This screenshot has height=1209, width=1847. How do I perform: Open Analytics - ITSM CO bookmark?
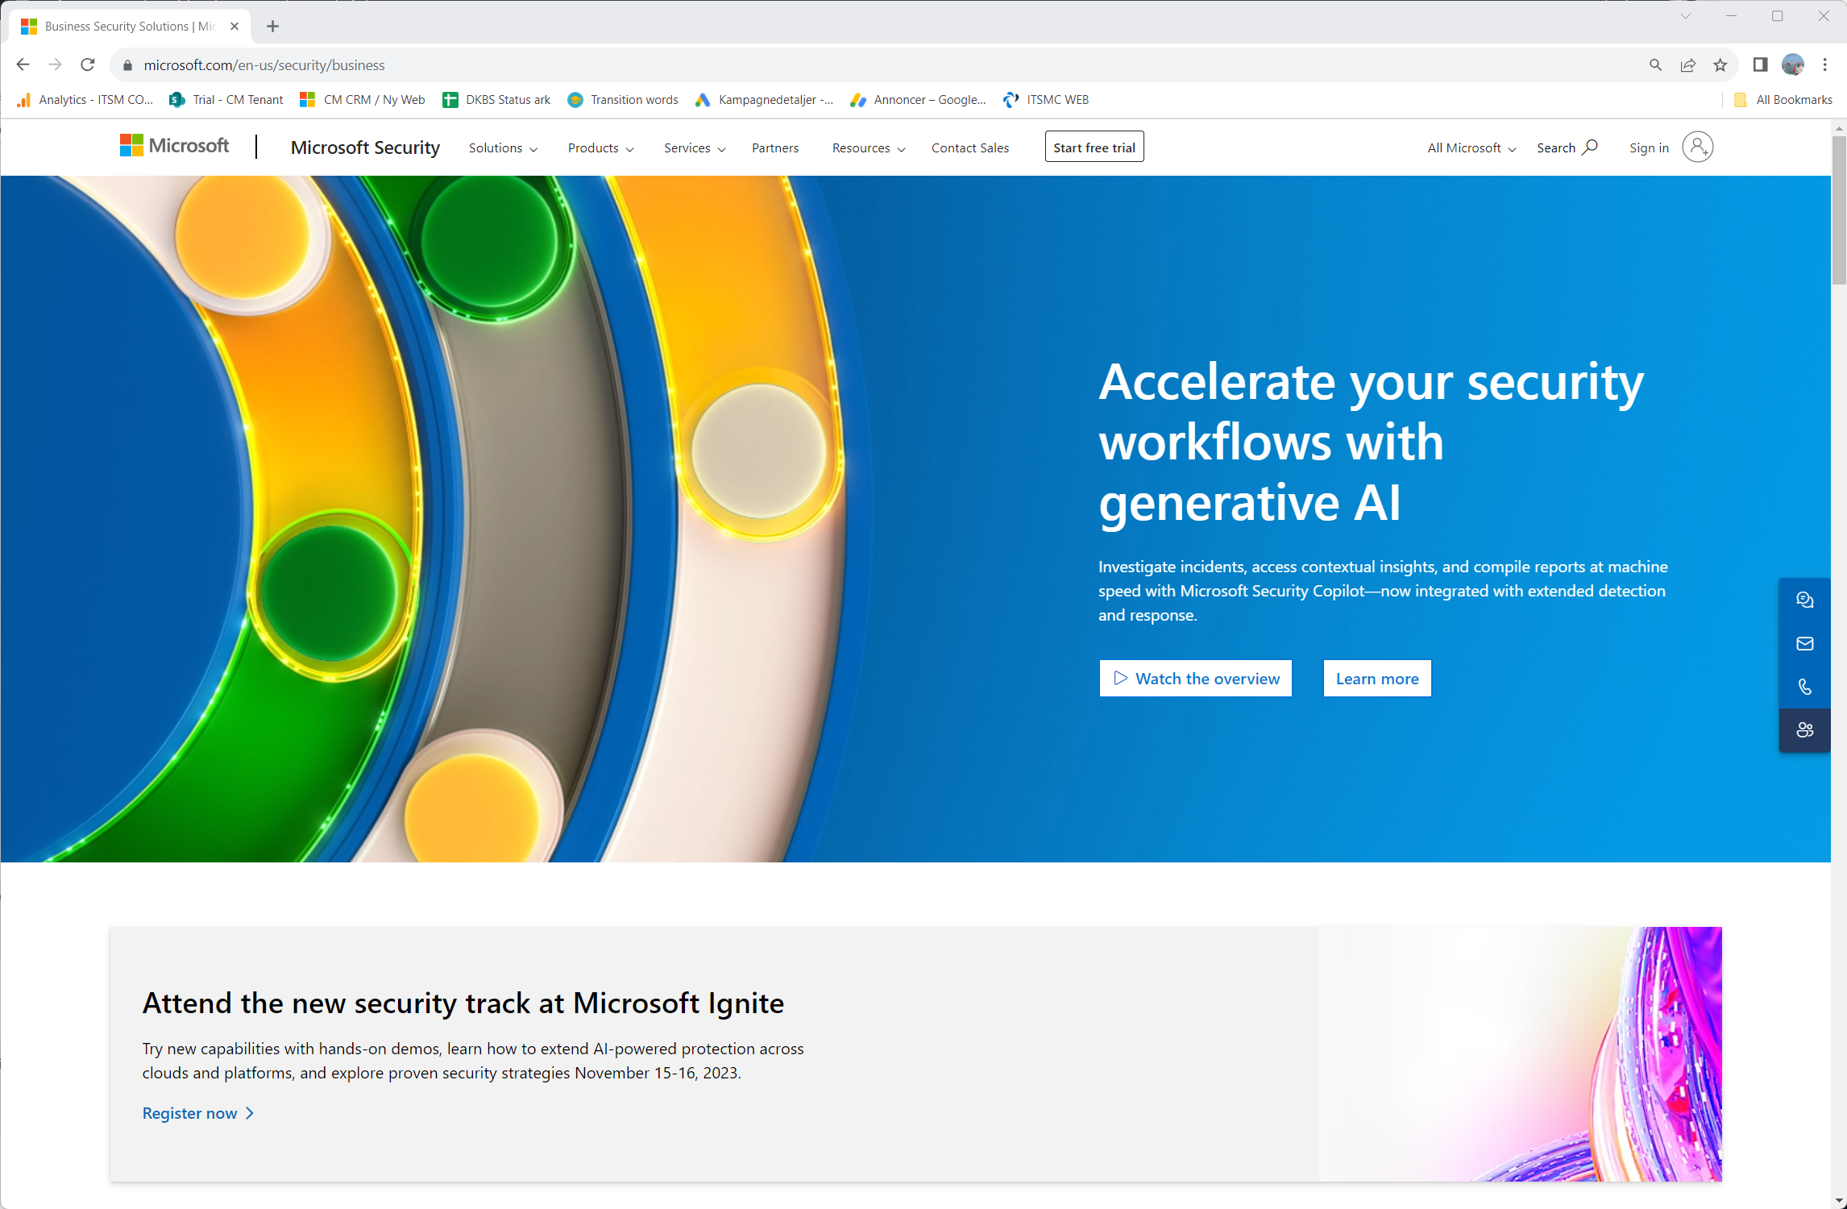[85, 100]
